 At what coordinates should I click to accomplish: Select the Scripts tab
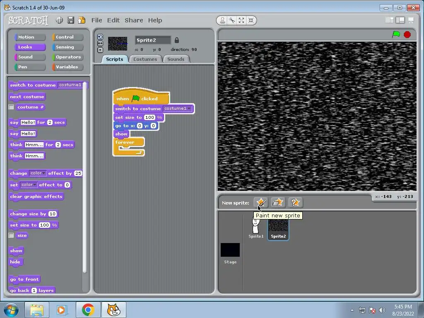tap(115, 59)
